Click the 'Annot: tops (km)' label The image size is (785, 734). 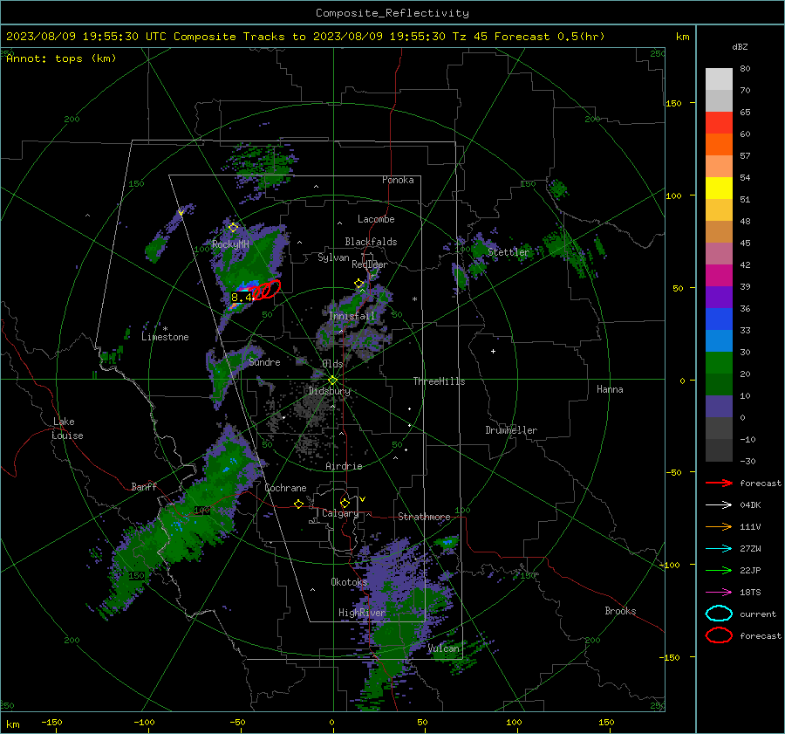pos(61,58)
